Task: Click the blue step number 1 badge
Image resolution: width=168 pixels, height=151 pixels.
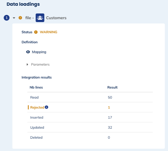Action: (x=7, y=18)
